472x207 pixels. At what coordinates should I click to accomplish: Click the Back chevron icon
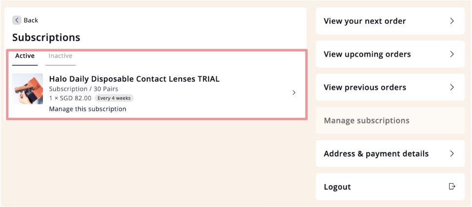tap(17, 20)
